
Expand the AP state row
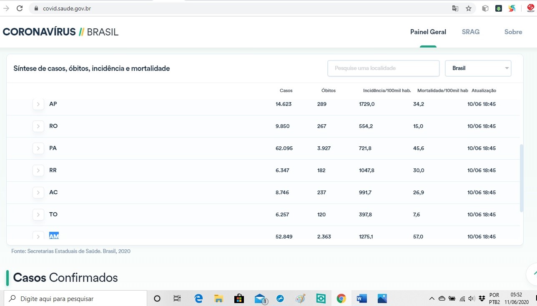point(38,104)
